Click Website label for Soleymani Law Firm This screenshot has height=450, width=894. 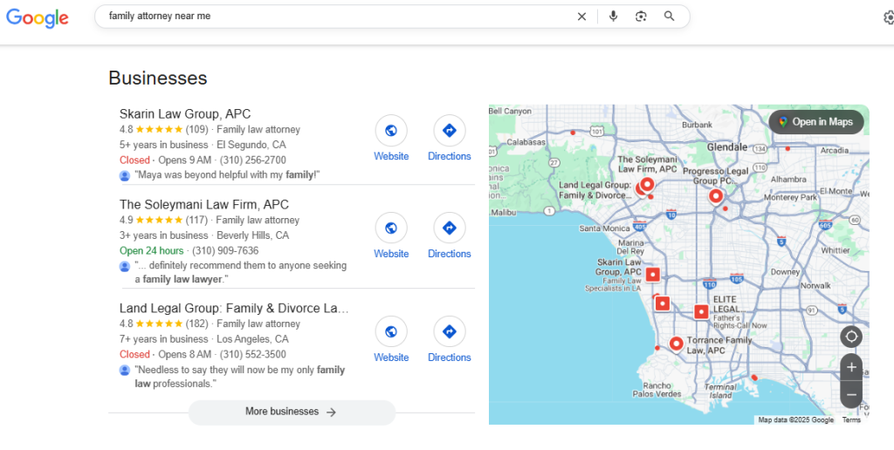coord(391,254)
